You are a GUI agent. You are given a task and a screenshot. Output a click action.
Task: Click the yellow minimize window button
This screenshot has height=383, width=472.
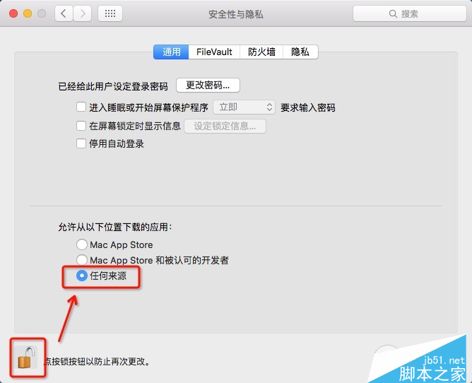[28, 13]
